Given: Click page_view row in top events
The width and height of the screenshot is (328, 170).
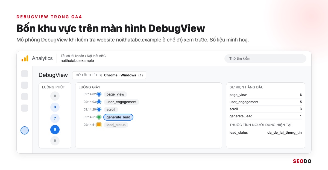Looking at the screenshot, I should coord(266,95).
